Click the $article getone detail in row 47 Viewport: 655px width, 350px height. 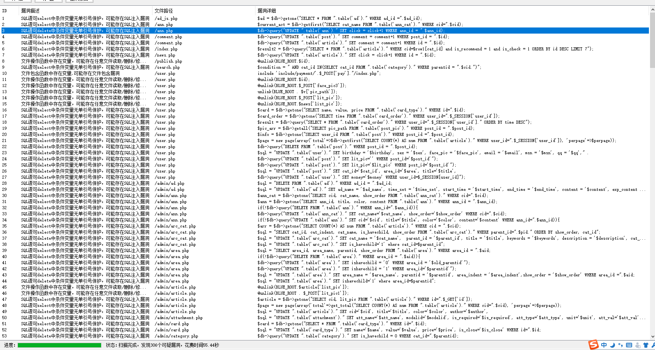(x=365, y=299)
